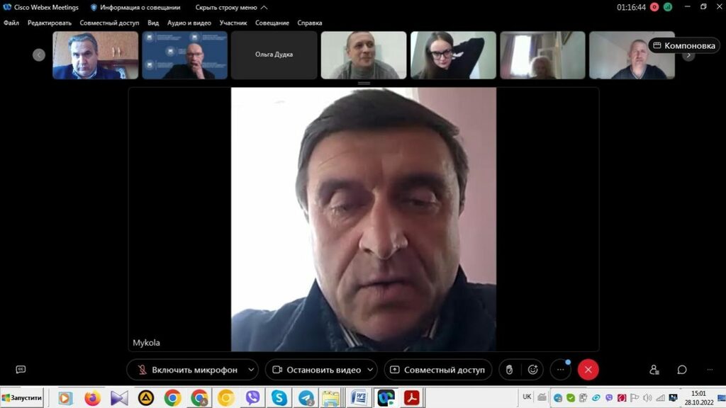Collapse menu bar via Скрыть строку меню
The image size is (726, 408).
point(231,7)
